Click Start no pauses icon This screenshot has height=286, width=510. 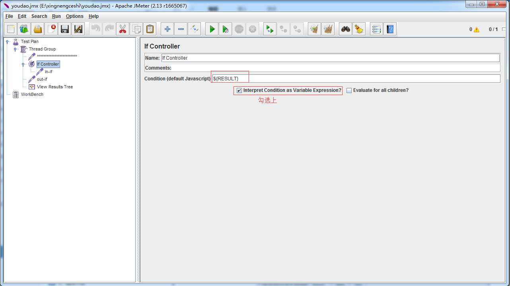pos(226,29)
